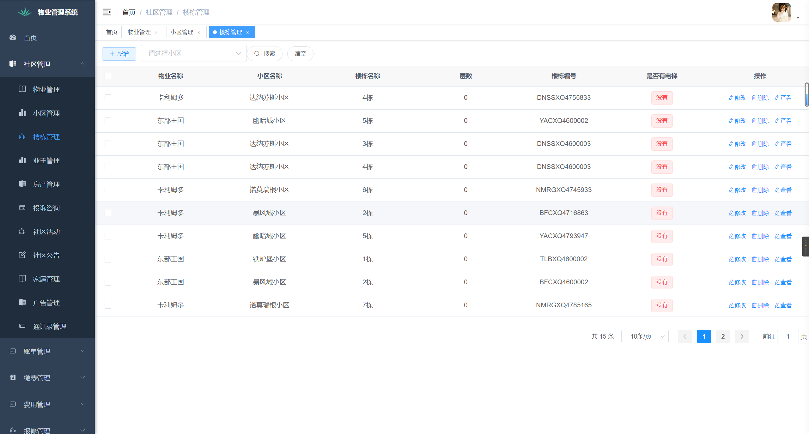Click 修改 for the TLBXQ4600002 row

click(737, 259)
